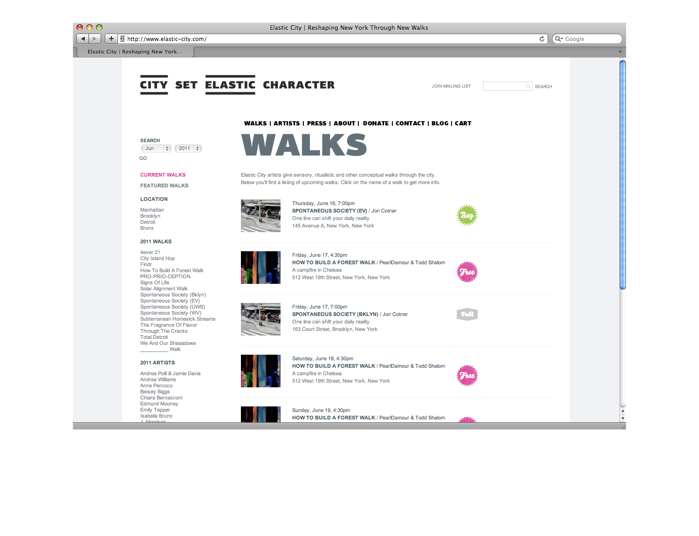Image resolution: width=699 pixels, height=536 pixels.
Task: Open artist Andrea Polli & Jamie Davis link
Action: (171, 373)
